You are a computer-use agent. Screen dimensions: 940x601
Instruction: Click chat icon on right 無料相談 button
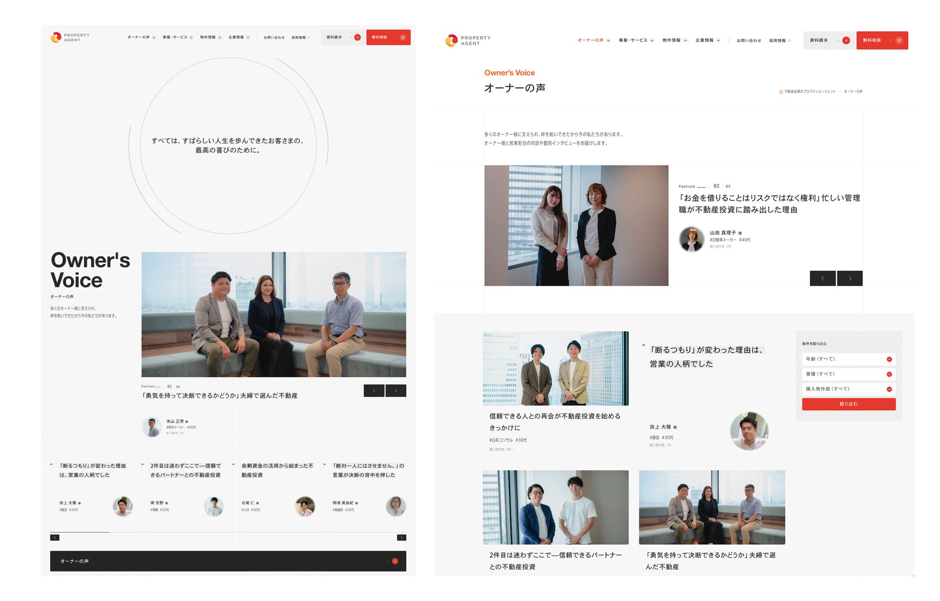pyautogui.click(x=899, y=40)
